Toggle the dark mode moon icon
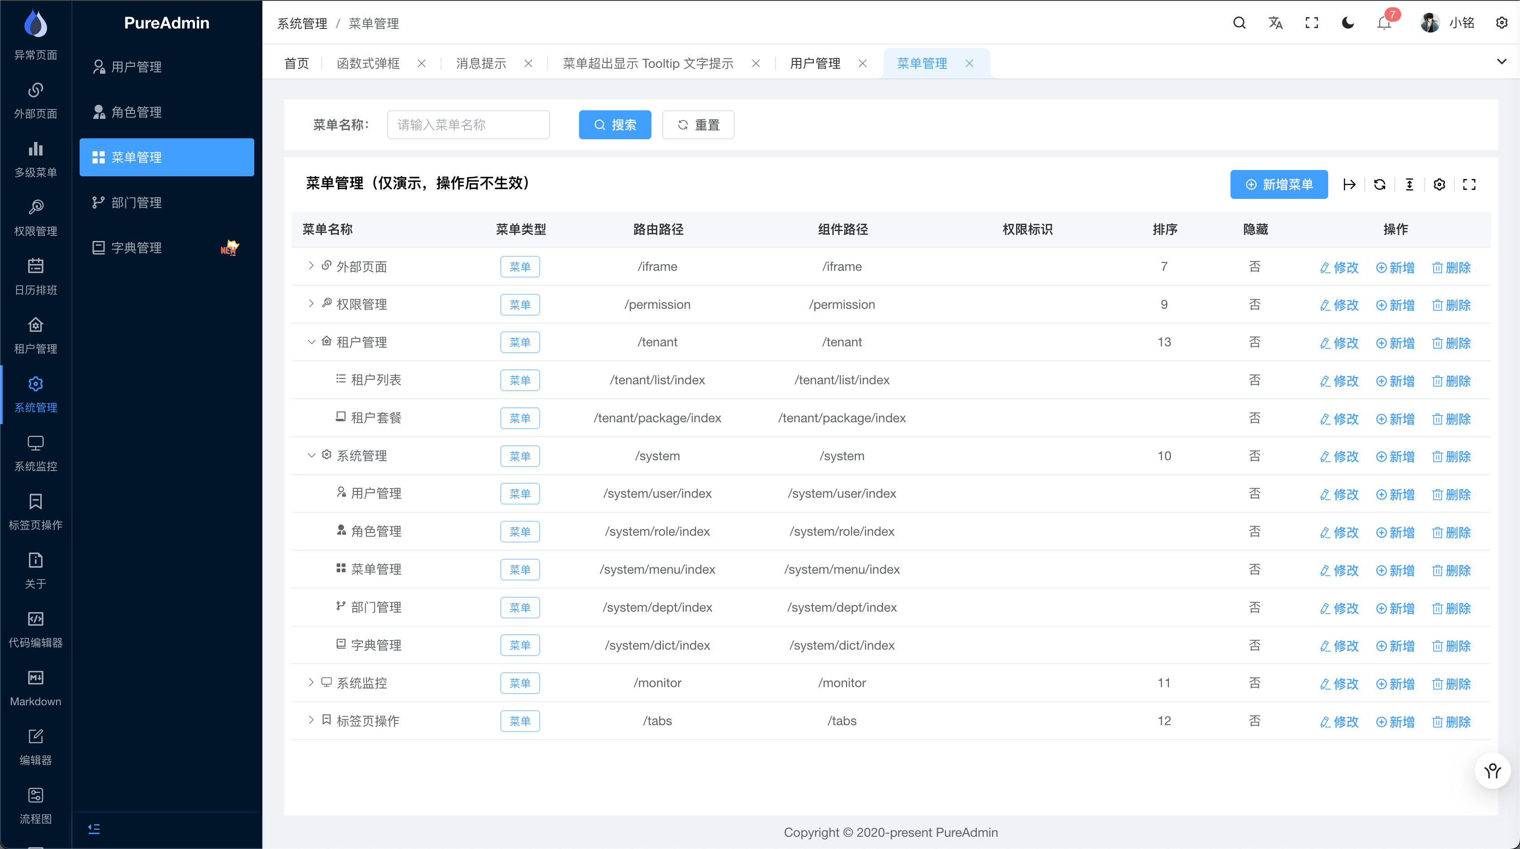This screenshot has height=849, width=1520. coord(1348,23)
